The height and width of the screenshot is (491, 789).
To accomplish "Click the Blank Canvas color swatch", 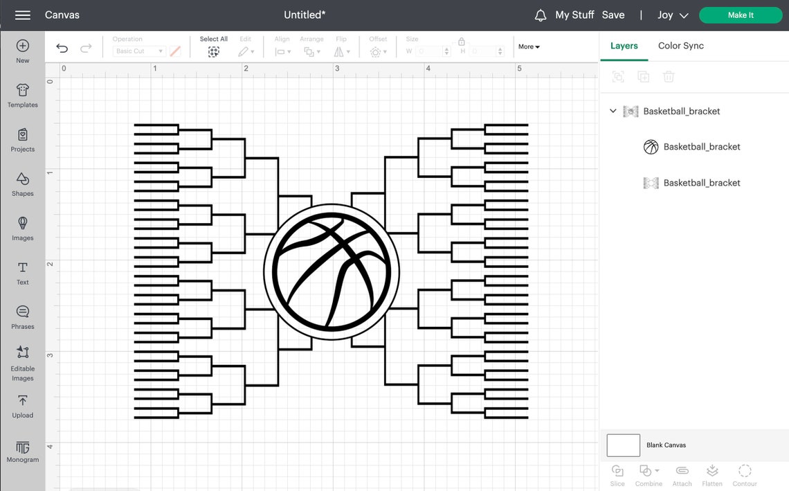I will [x=623, y=445].
